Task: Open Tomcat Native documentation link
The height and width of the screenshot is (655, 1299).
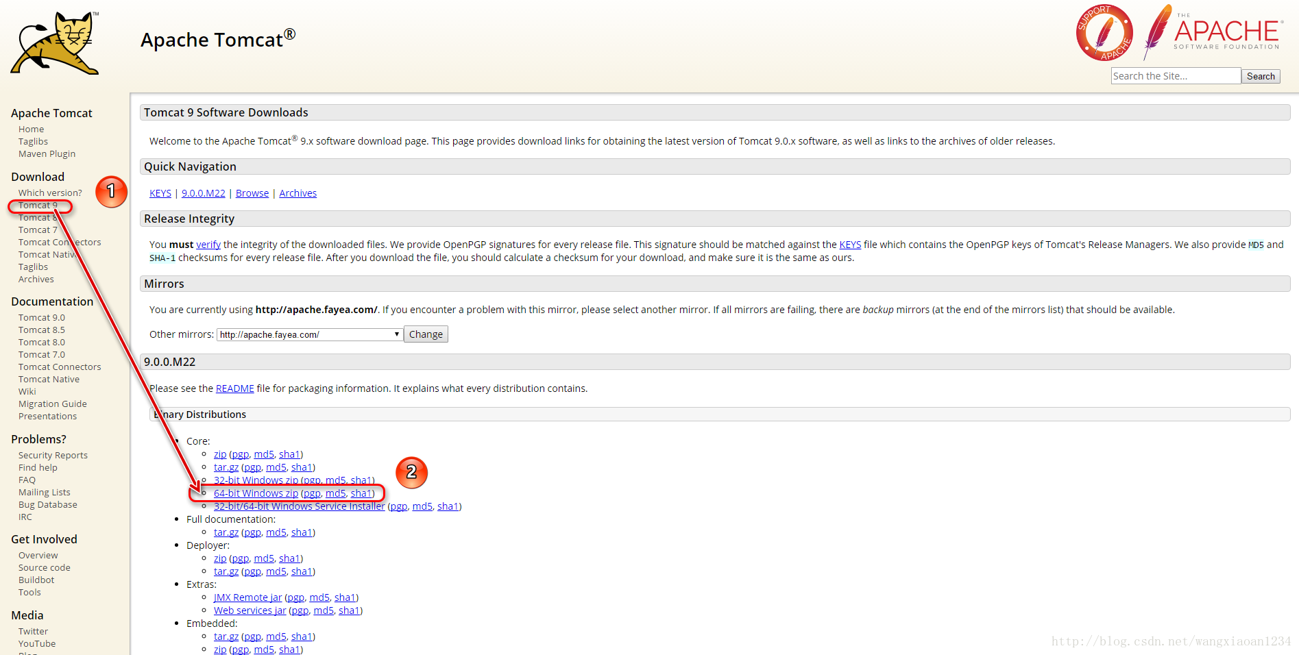Action: (x=49, y=379)
